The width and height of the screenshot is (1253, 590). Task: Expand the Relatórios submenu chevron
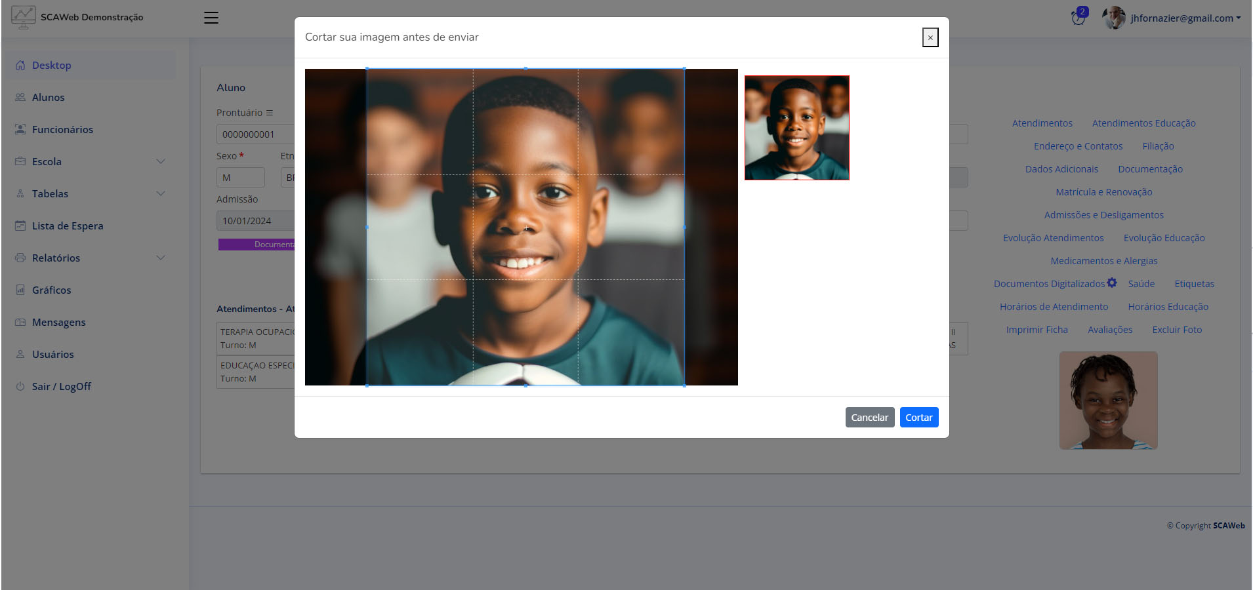161,258
